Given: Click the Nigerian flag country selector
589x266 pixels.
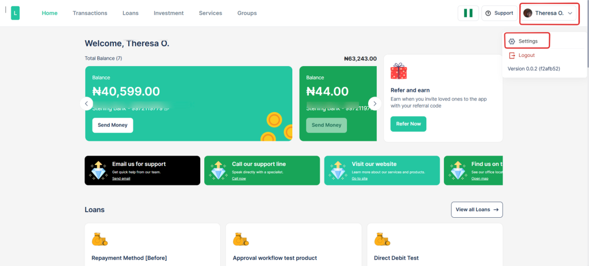Looking at the screenshot, I should click(468, 13).
